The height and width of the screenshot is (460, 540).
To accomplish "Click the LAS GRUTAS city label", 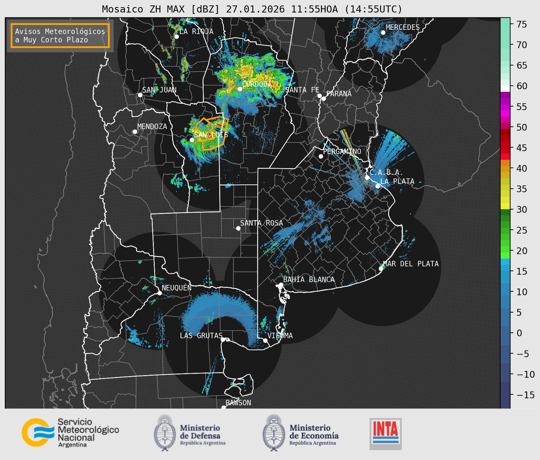I will pos(201,336).
